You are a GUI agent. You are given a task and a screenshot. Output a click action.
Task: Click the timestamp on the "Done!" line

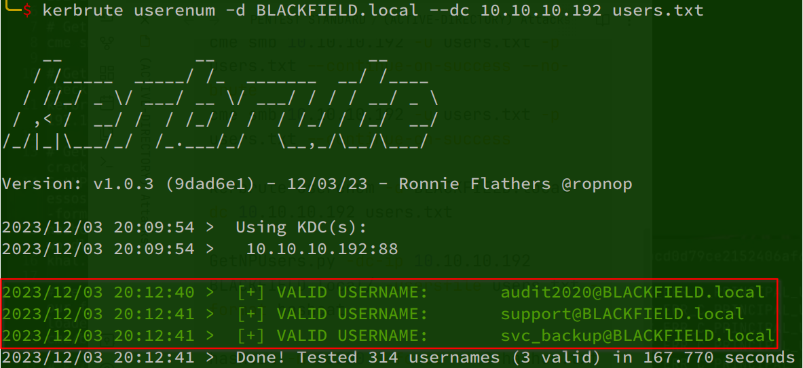point(98,357)
